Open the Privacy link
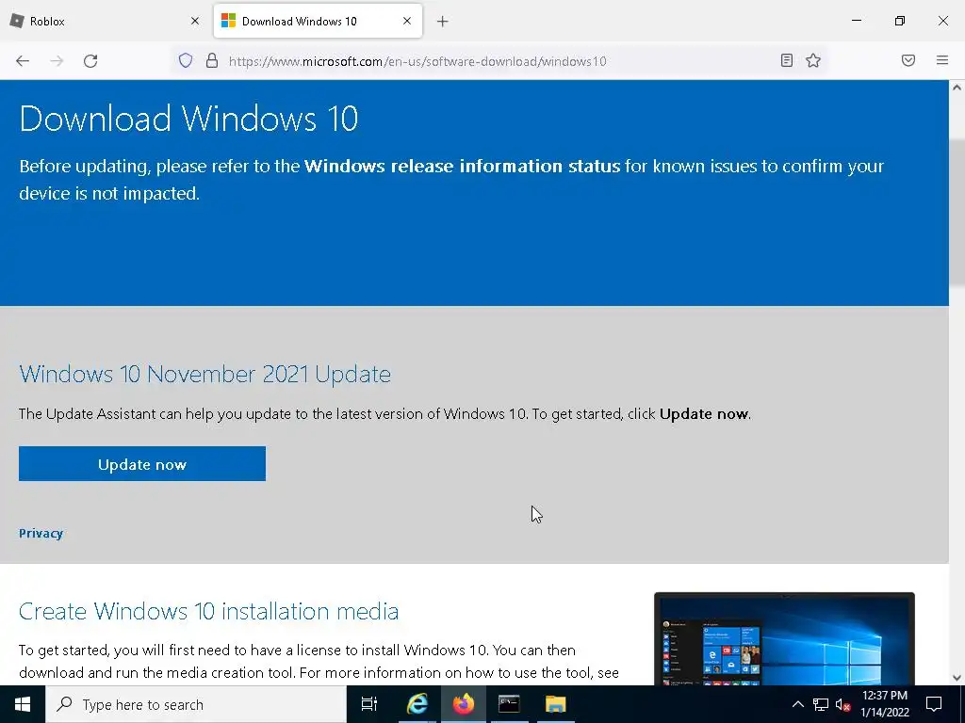The height and width of the screenshot is (723, 965). point(41,533)
